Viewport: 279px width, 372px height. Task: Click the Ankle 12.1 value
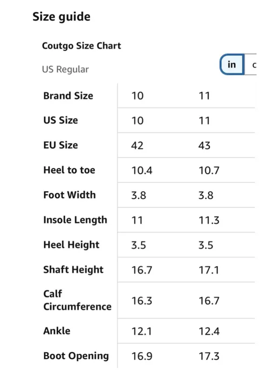click(141, 331)
